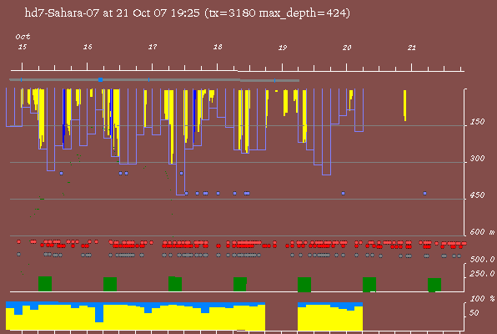Click the chart title 'hd7-Sahara-07 at 21 Oct 07 19:25'
Screen dimensions: 497x334
(x=113, y=13)
